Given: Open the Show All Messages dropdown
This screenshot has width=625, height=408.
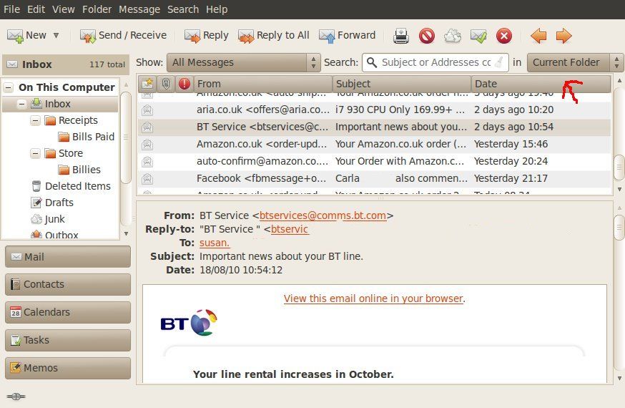Looking at the screenshot, I should click(243, 62).
